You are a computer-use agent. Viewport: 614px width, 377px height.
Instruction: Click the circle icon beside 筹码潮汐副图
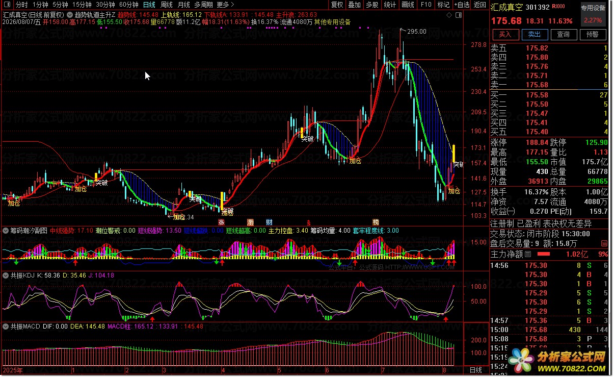6,231
